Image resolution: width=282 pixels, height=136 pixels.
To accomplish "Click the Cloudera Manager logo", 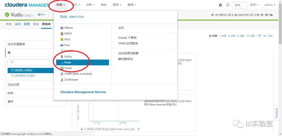I will click(x=27, y=5).
